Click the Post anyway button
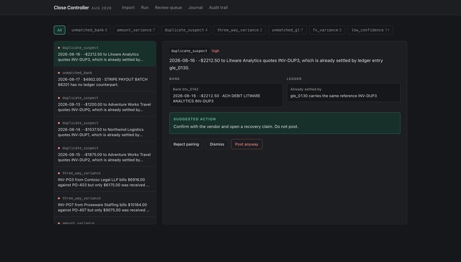 pyautogui.click(x=247, y=144)
